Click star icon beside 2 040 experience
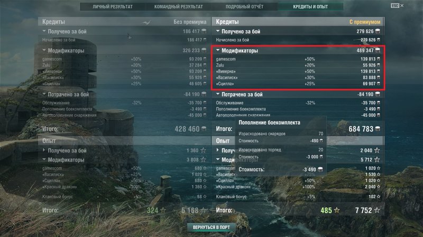Screen dimensions: 423x237 point(377,150)
